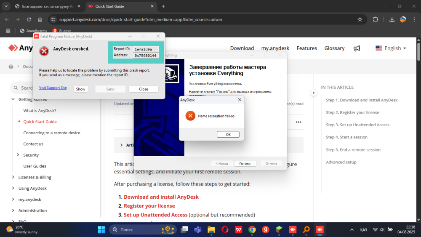Screen dimensions: 421x237
Task: Click the Download and install AnyDesk link
Action: coord(161,197)
